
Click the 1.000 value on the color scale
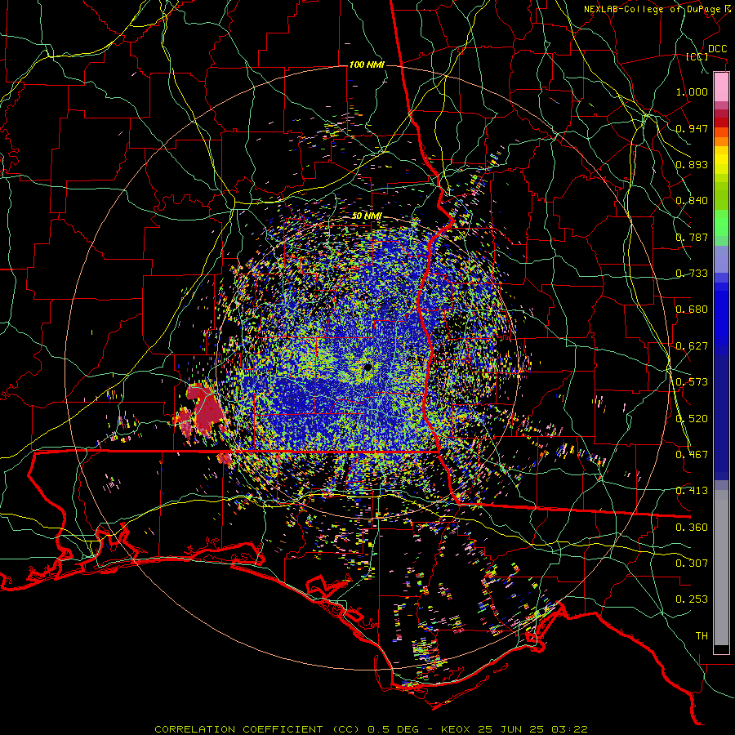point(692,91)
